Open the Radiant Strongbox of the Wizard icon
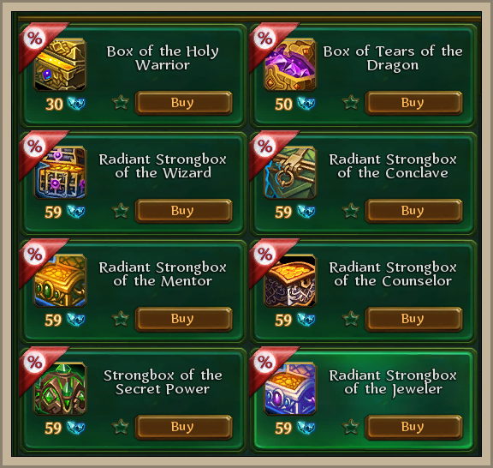Screen dimensions: 493x468 coord(60,173)
